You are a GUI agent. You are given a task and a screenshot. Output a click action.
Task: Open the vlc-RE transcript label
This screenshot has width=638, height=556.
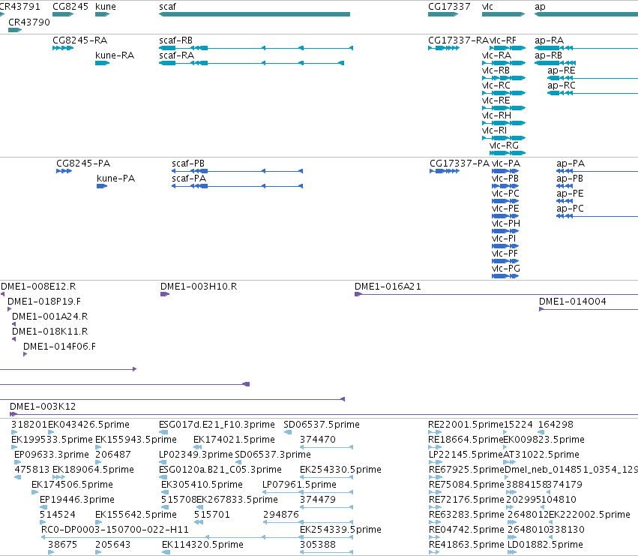(x=496, y=101)
